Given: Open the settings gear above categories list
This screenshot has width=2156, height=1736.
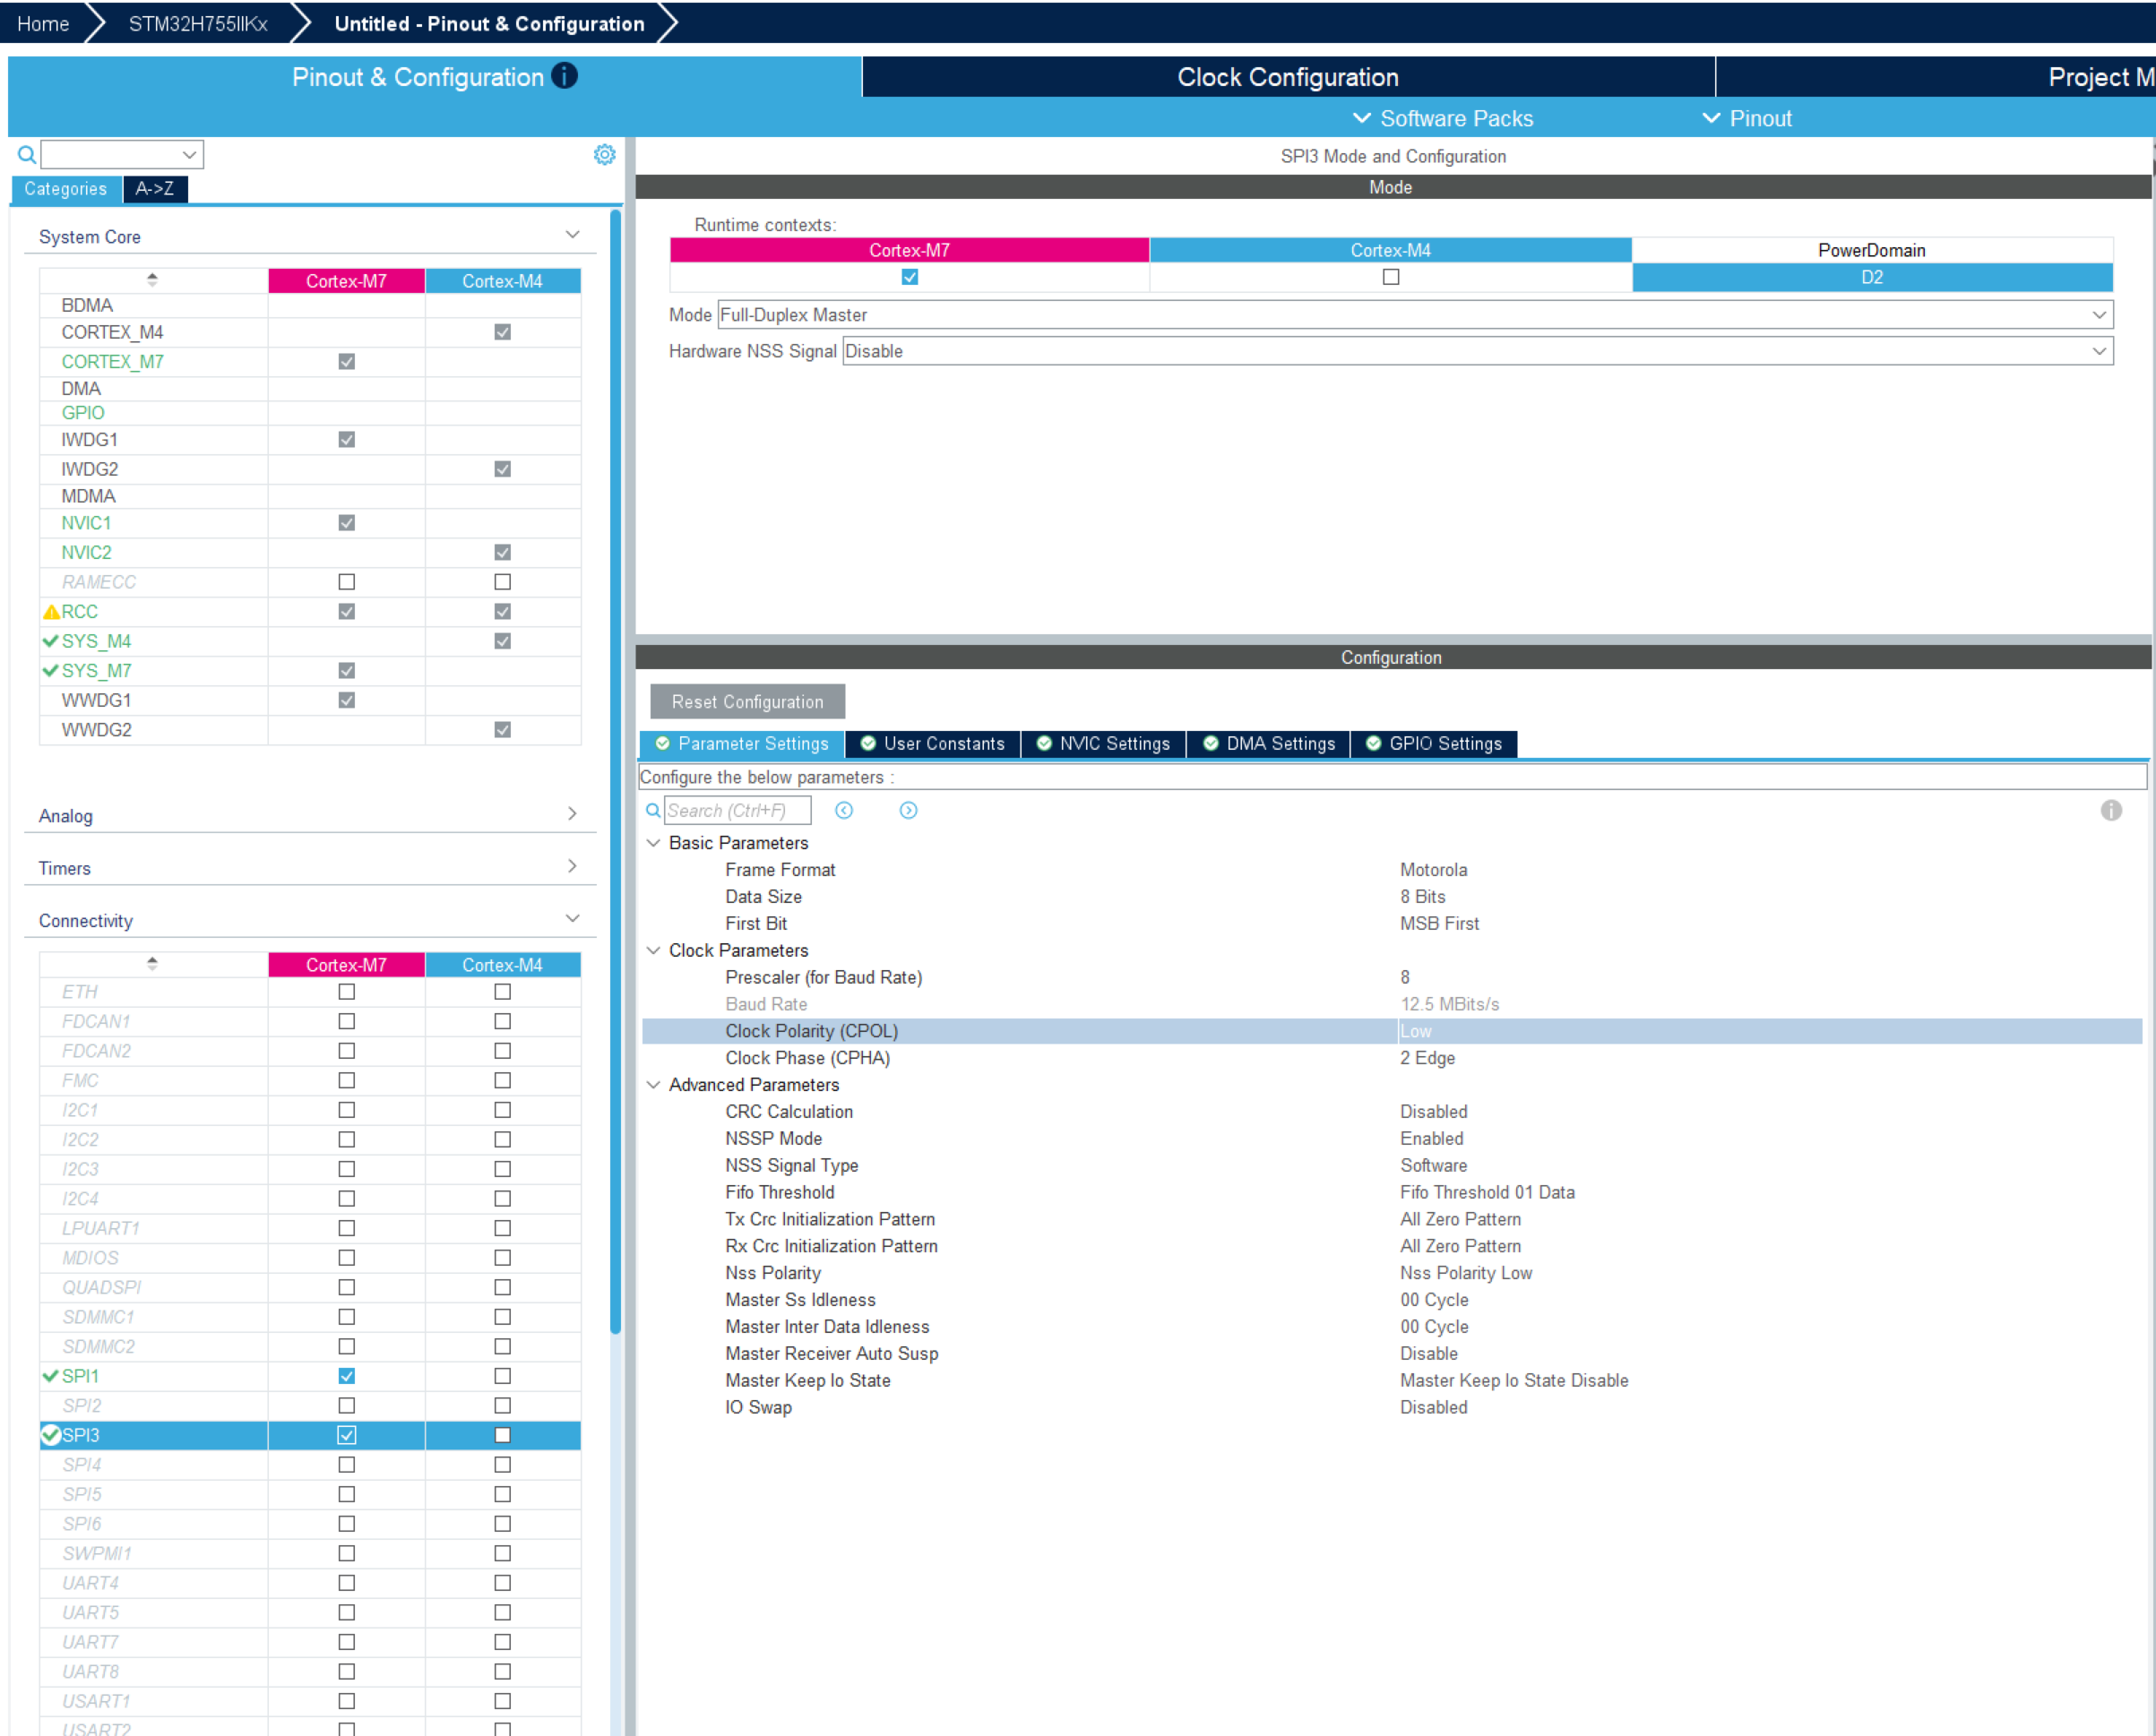Looking at the screenshot, I should pyautogui.click(x=604, y=154).
